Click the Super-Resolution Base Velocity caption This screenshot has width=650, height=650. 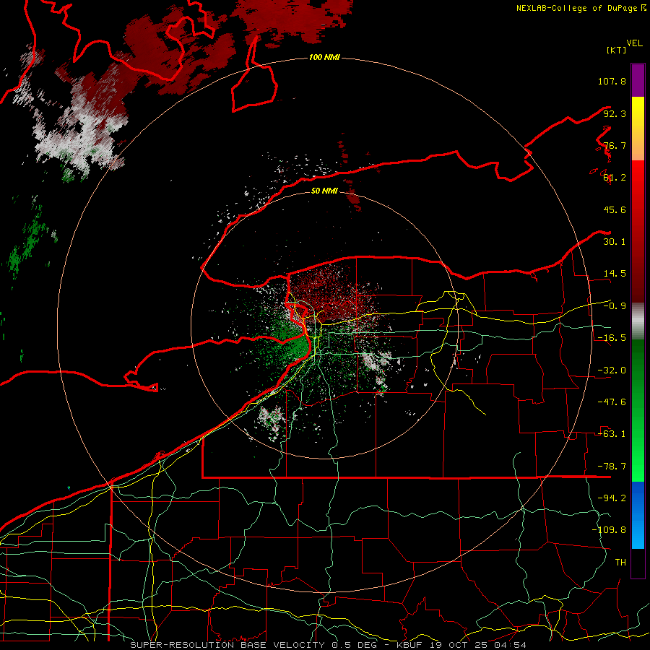(x=329, y=645)
